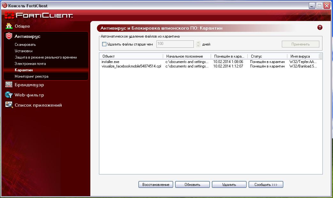Viewport: 333px width, 198px height.
Task: Click the shield icon next to Антивирус
Action: [9, 36]
